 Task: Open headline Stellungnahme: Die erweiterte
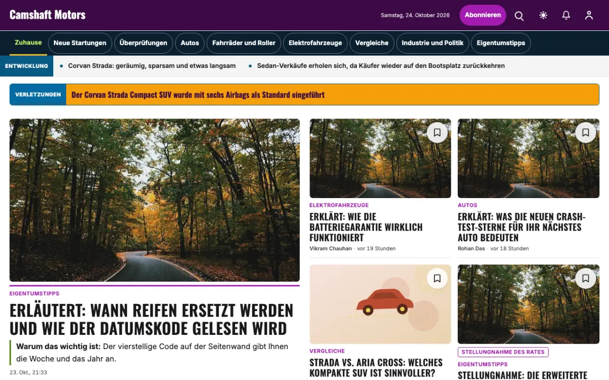click(x=522, y=375)
